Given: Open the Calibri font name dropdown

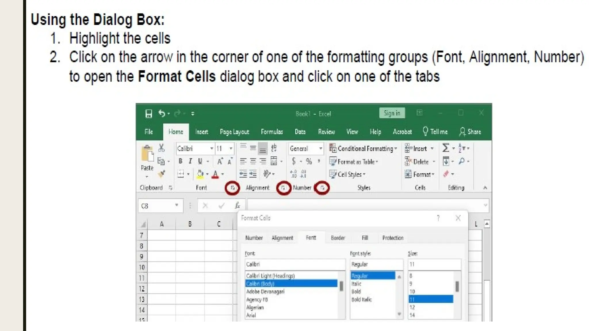Looking at the screenshot, I should pos(212,149).
